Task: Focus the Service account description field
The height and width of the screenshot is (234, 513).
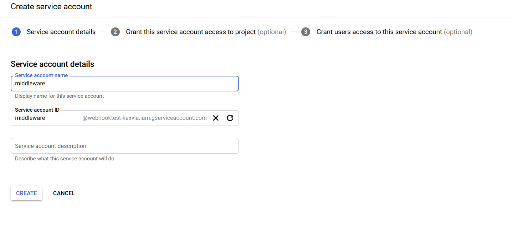Action: [125, 146]
